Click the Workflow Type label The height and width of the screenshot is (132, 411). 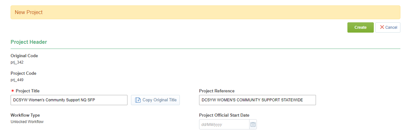point(25,115)
